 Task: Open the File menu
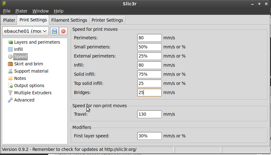pos(7,11)
